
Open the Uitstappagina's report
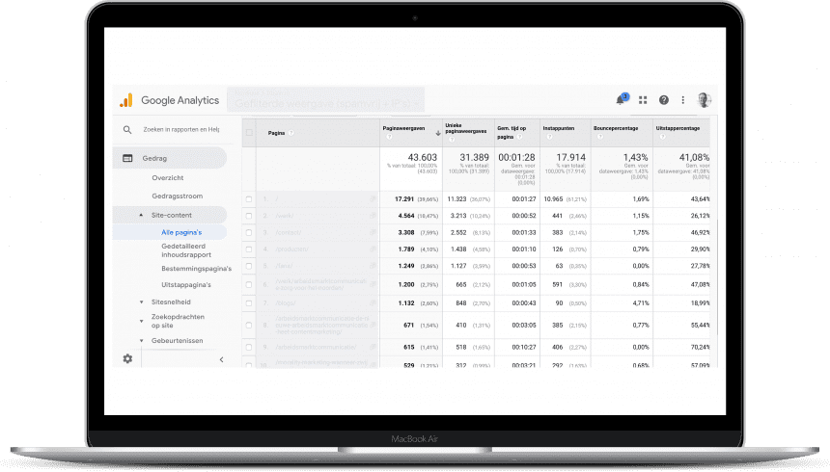click(x=186, y=285)
